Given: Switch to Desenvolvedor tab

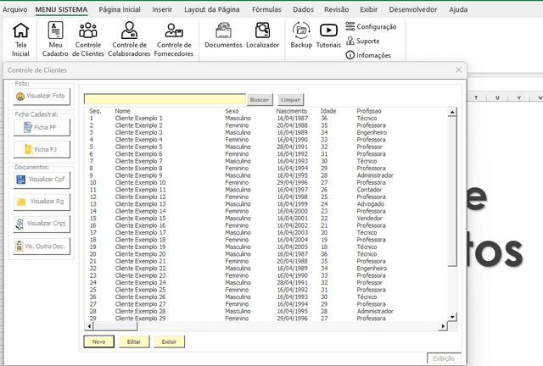Looking at the screenshot, I should pos(413,9).
